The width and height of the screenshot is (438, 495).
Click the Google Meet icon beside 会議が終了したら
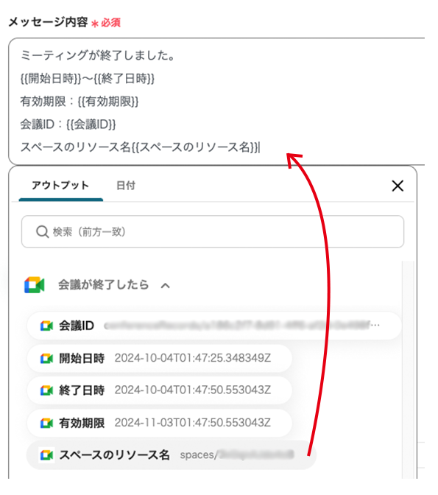click(x=35, y=285)
